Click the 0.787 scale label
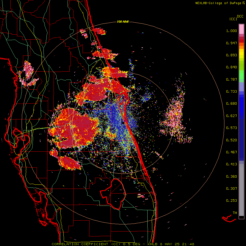The image size is (246, 246). click(232, 79)
